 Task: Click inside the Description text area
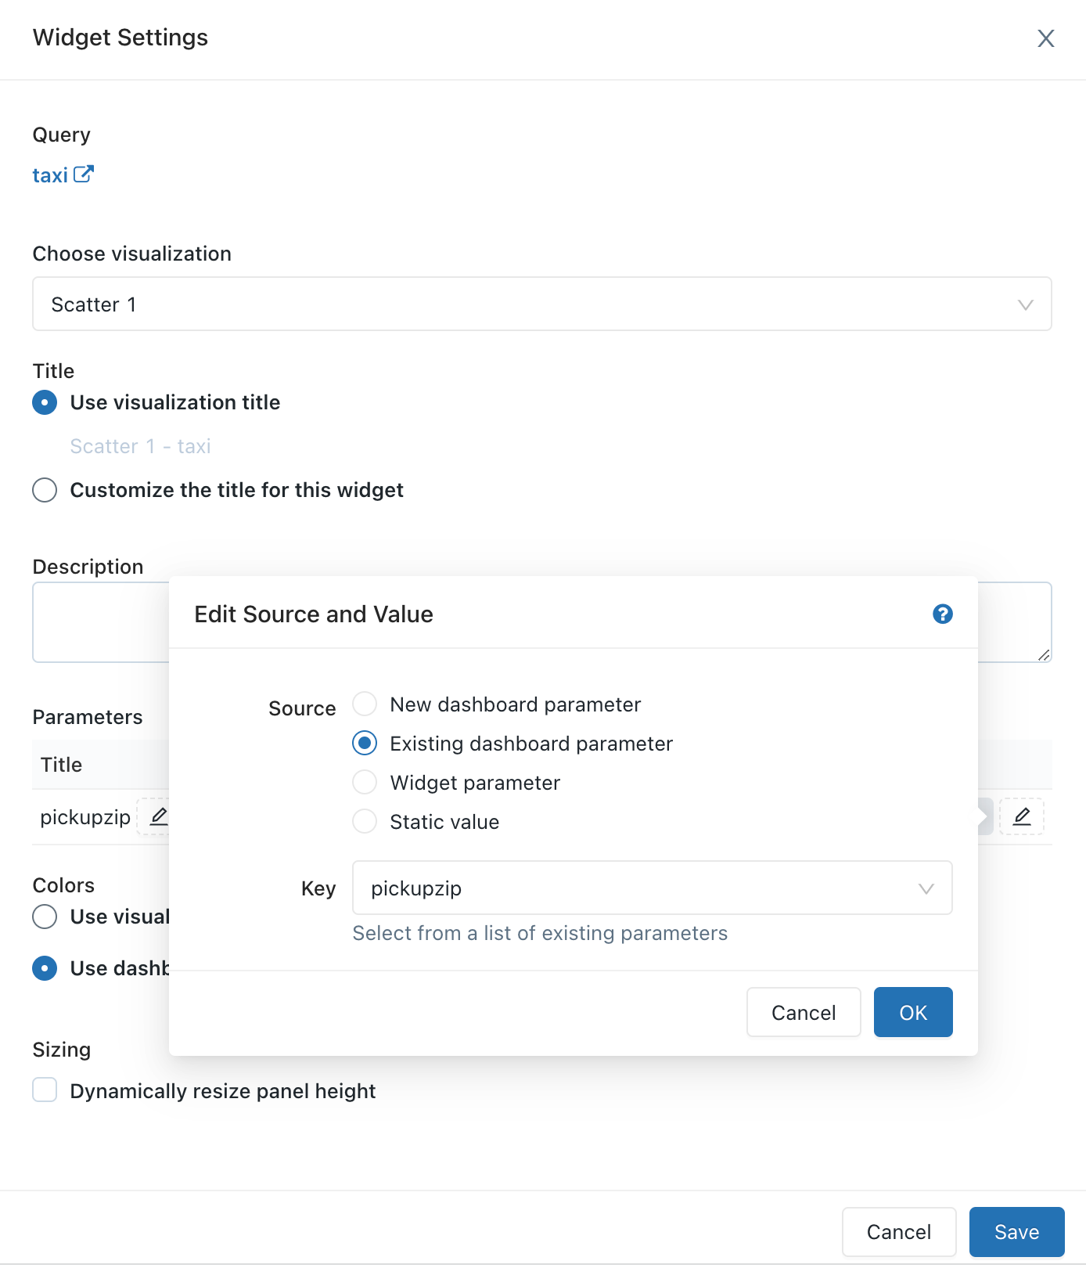pos(100,622)
